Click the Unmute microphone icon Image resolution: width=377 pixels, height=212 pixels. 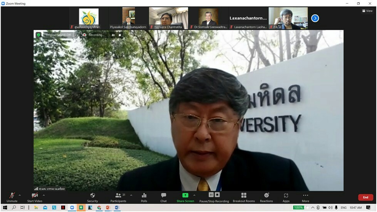(12, 195)
